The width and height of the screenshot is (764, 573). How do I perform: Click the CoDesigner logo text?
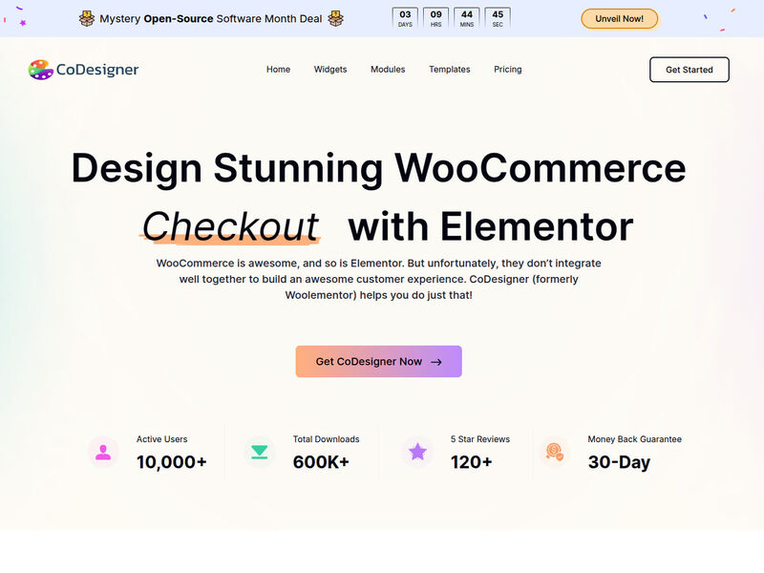pyautogui.click(x=97, y=70)
